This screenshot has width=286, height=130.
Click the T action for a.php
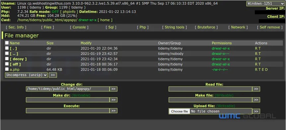pyautogui.click(x=259, y=70)
